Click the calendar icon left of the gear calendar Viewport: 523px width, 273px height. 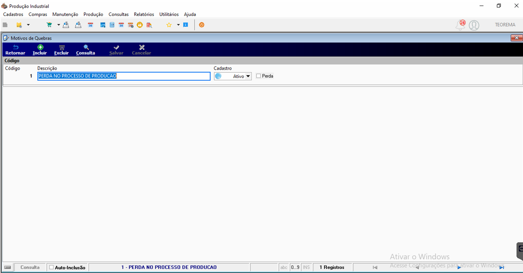pos(121,25)
